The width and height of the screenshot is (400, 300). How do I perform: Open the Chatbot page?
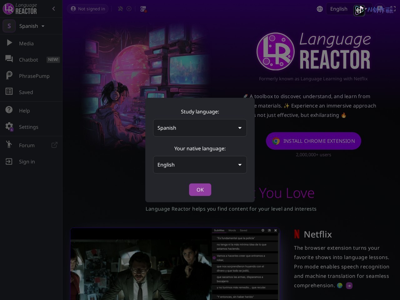pyautogui.click(x=31, y=60)
